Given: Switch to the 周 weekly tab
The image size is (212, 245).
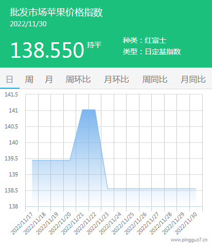Looking at the screenshot, I should click(29, 79).
